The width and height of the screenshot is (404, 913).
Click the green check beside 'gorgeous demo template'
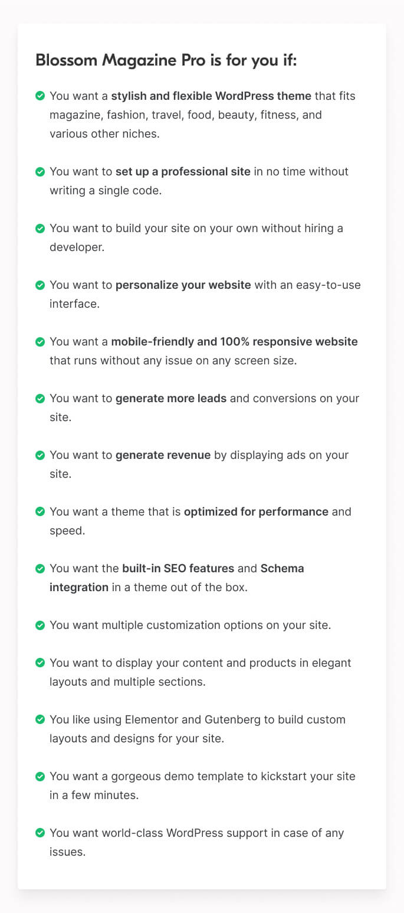[40, 776]
